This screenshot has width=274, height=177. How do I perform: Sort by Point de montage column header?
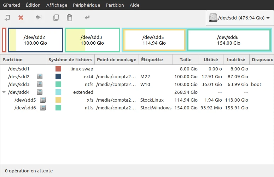117,59
